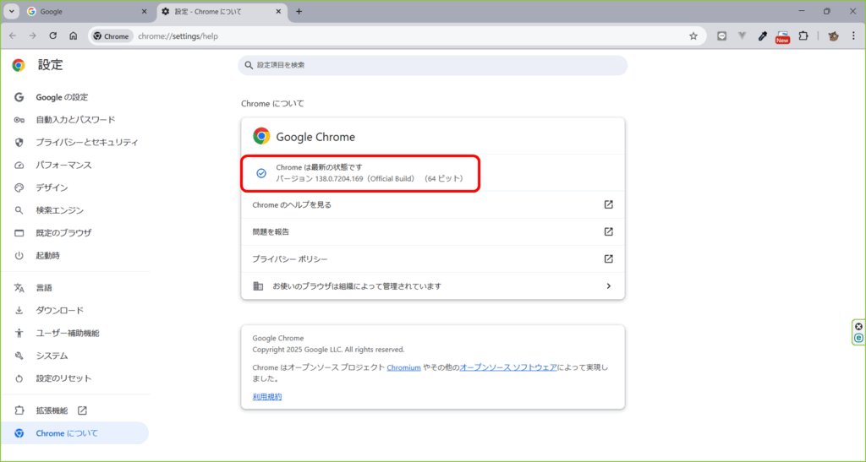The height and width of the screenshot is (462, 866).
Task: Reload the page
Action: [x=53, y=35]
